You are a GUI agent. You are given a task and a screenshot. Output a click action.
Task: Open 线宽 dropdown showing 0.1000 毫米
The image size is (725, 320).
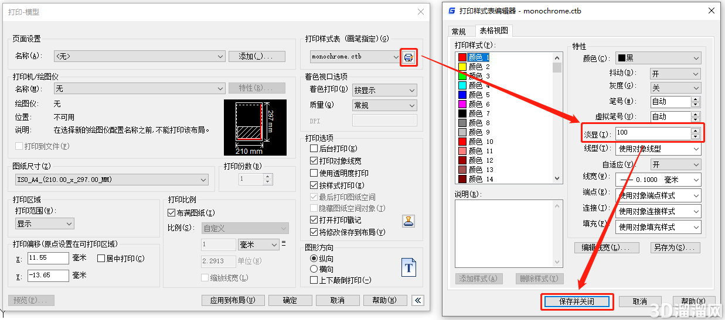coord(658,180)
